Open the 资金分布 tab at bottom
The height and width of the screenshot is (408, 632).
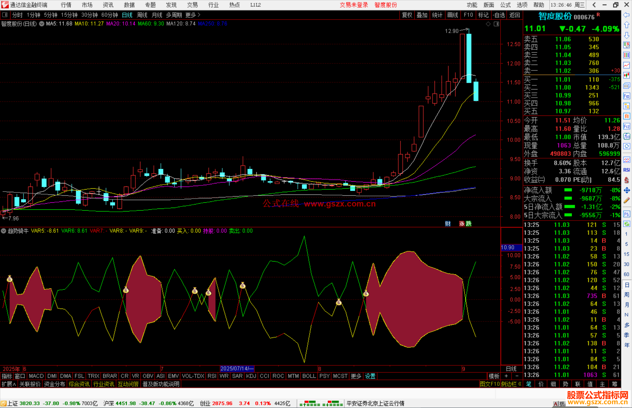tap(54, 384)
